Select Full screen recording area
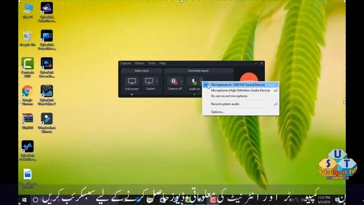The width and height of the screenshot is (364, 205). point(132,84)
